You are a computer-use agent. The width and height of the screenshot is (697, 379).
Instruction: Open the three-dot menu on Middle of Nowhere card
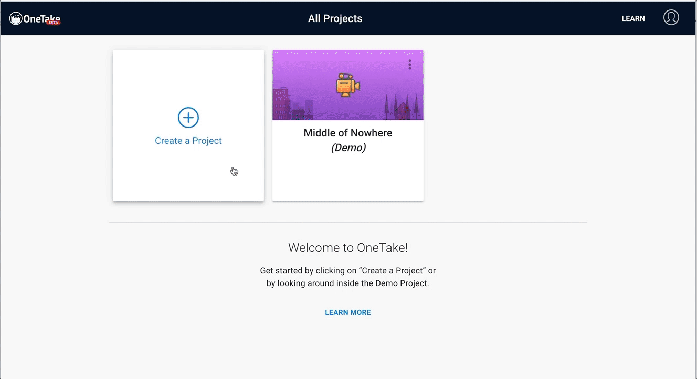click(410, 65)
